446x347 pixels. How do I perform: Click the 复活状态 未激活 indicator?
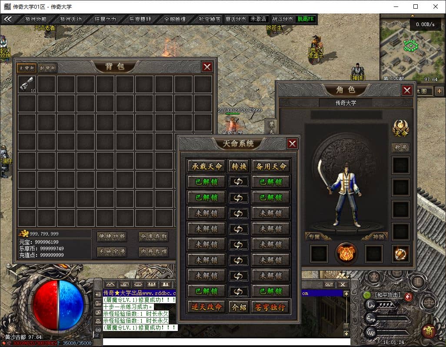[x=246, y=19]
